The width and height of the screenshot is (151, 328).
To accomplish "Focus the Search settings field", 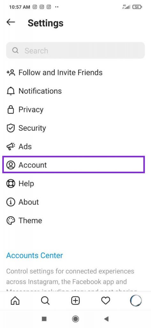I will tap(75, 50).
